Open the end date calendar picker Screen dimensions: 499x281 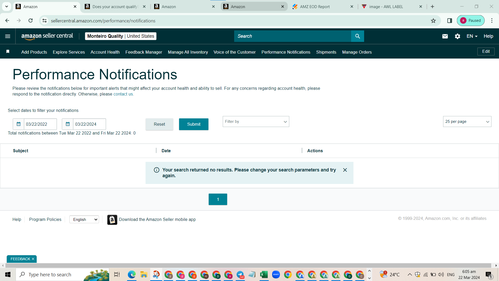[x=68, y=124]
